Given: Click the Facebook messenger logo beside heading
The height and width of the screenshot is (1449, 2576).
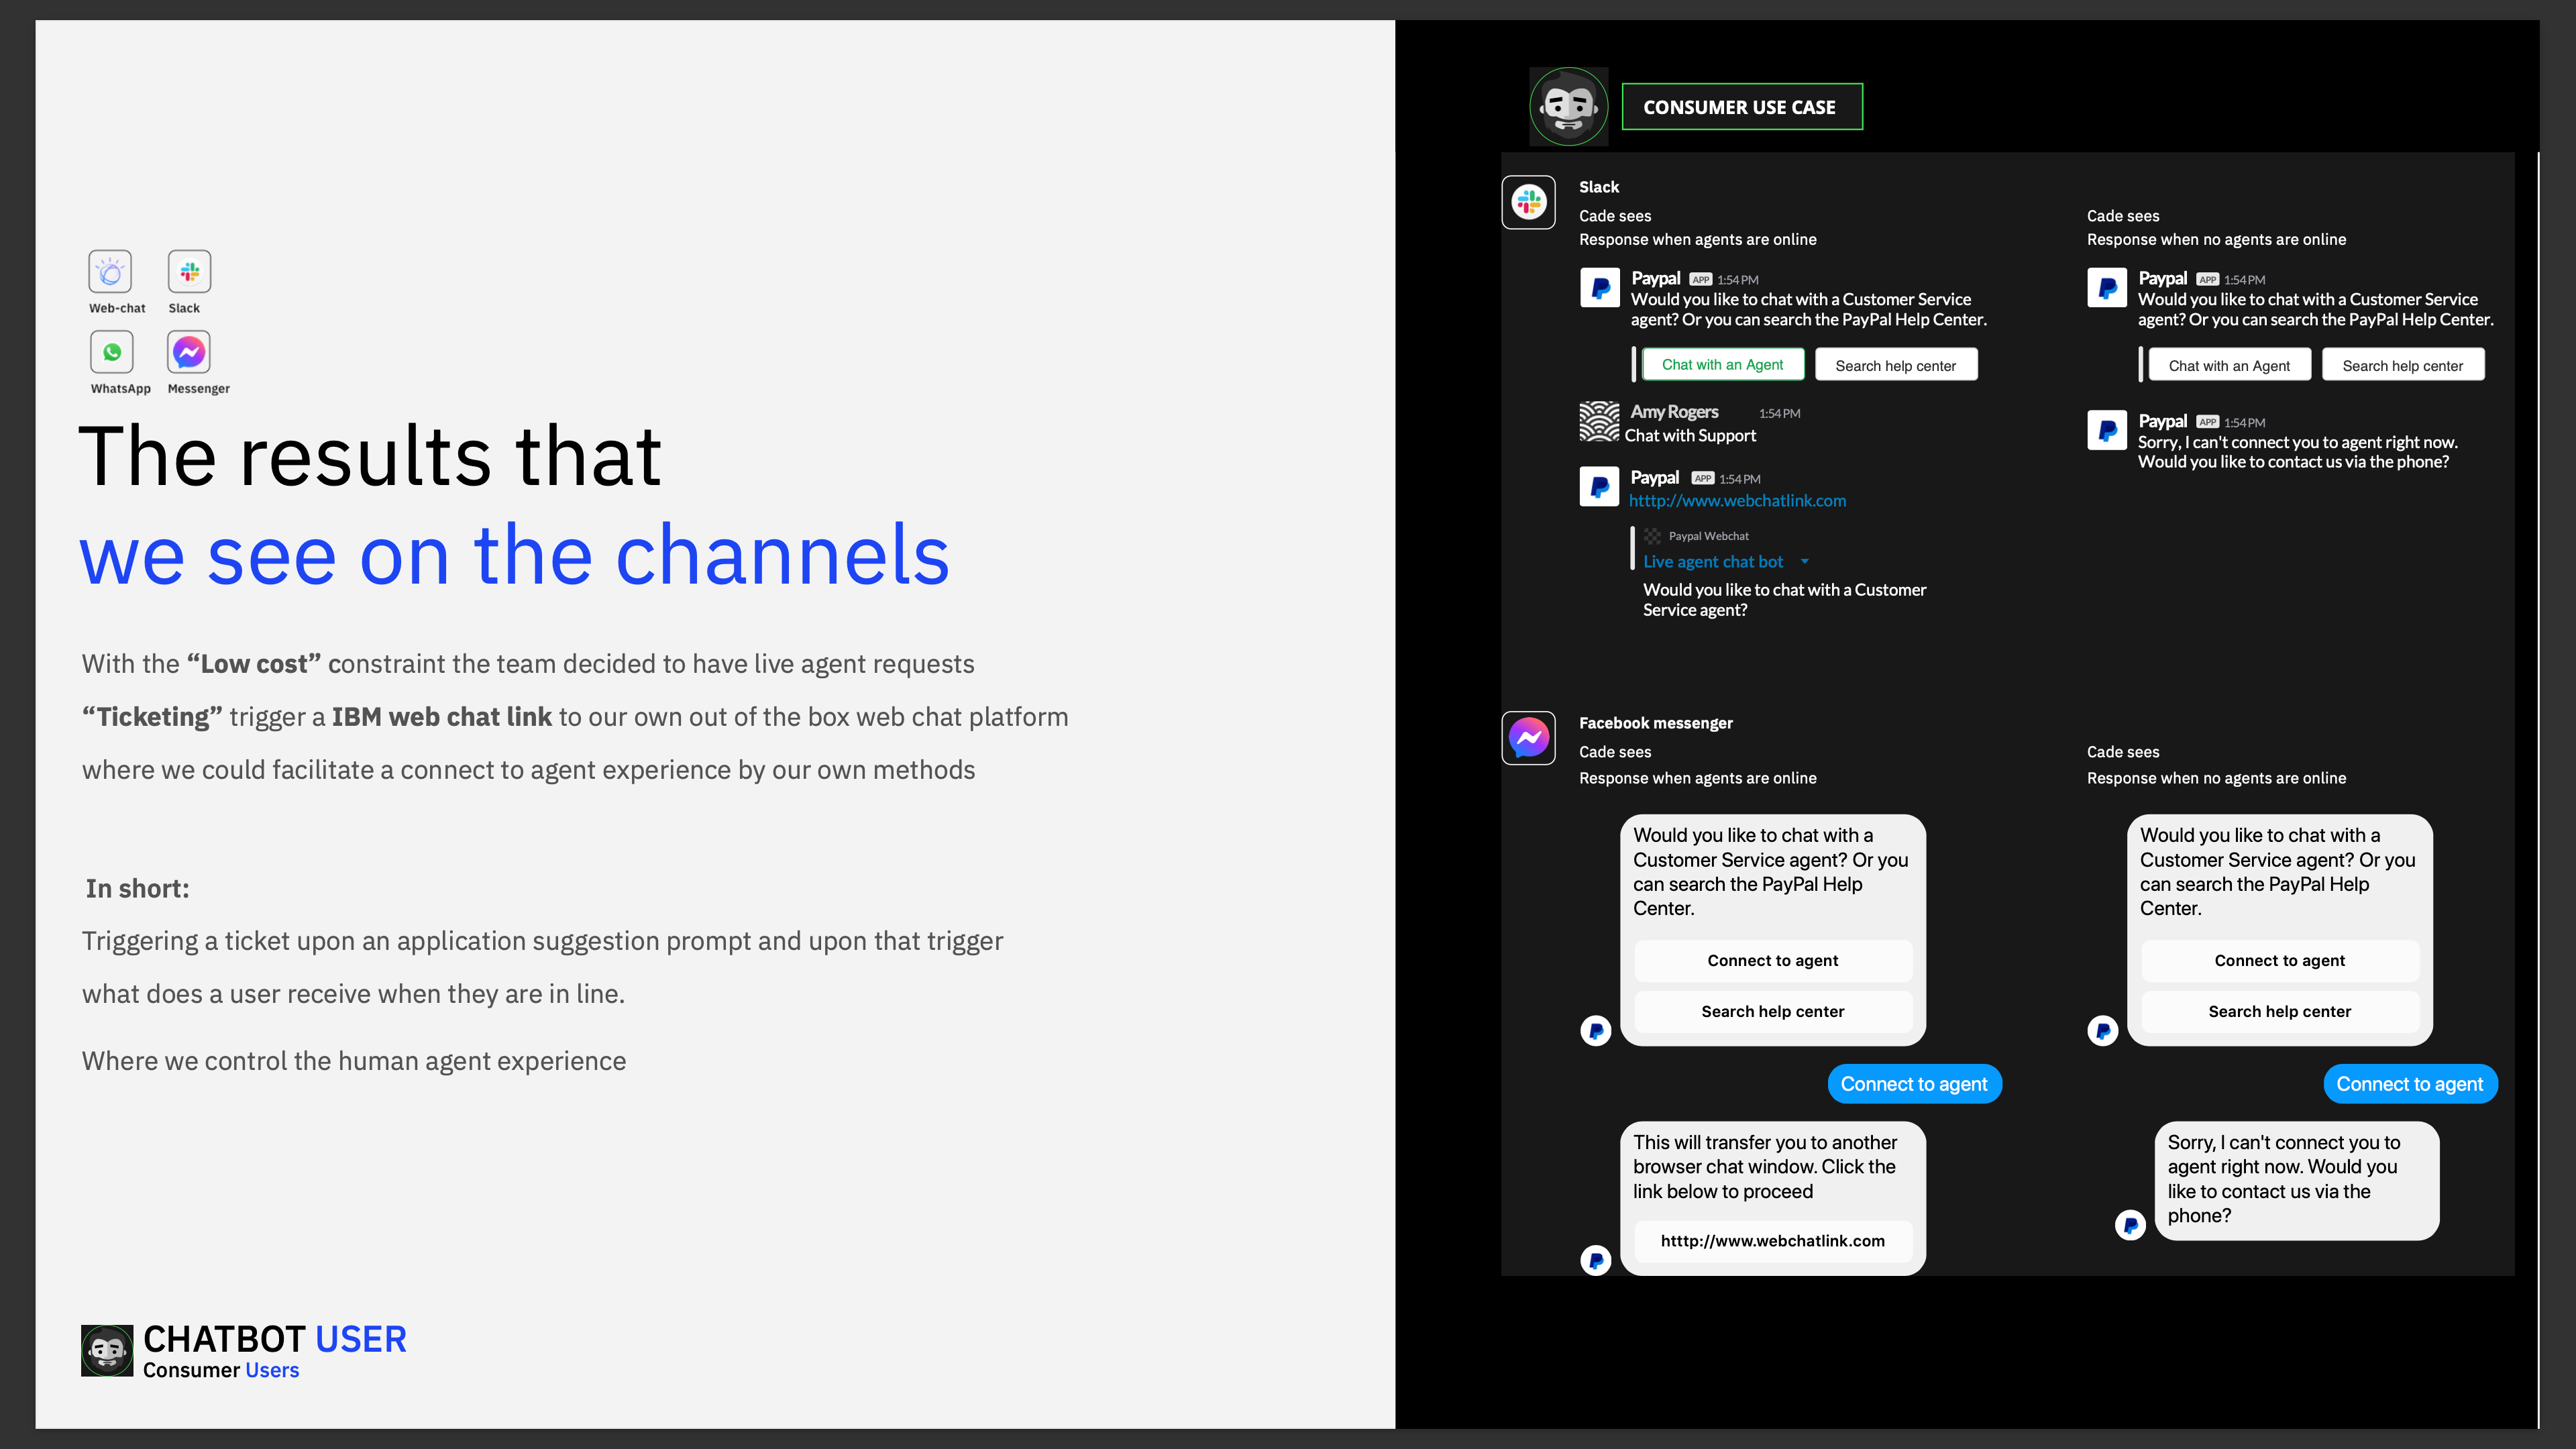Looking at the screenshot, I should (x=1528, y=738).
